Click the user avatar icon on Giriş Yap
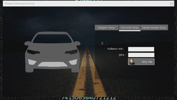This screenshot has width=177, height=100. (x=132, y=62)
